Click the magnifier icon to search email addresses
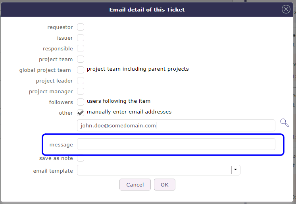Image resolution: width=296 pixels, height=204 pixels. [x=284, y=122]
